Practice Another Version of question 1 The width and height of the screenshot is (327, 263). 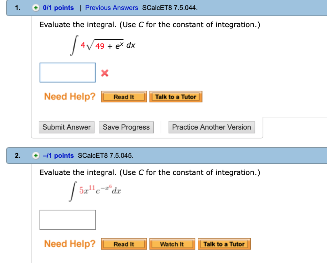(x=211, y=127)
